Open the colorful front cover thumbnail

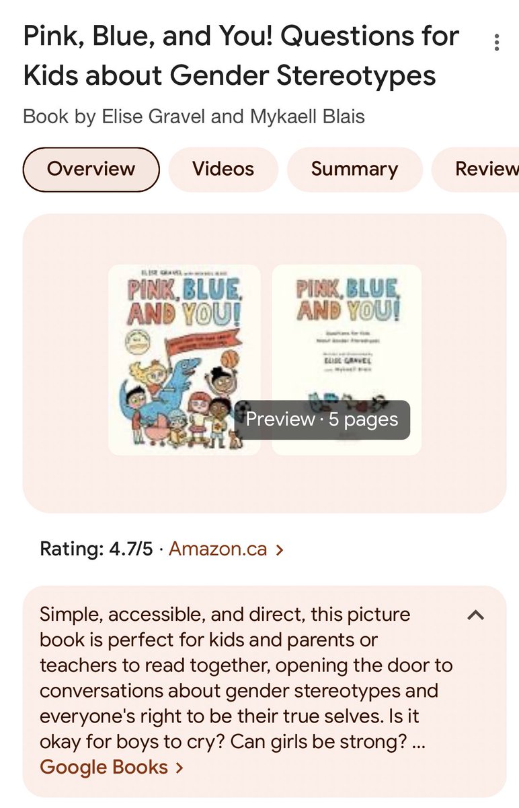point(184,359)
